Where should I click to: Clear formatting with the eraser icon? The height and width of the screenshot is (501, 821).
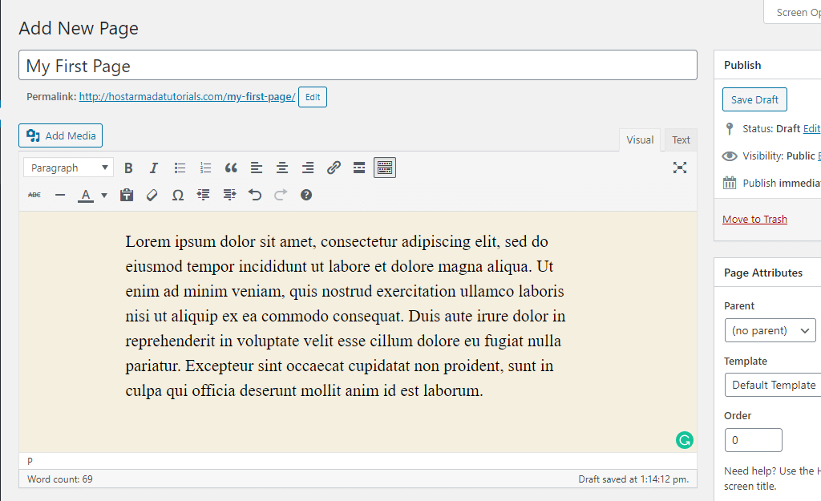coord(152,196)
